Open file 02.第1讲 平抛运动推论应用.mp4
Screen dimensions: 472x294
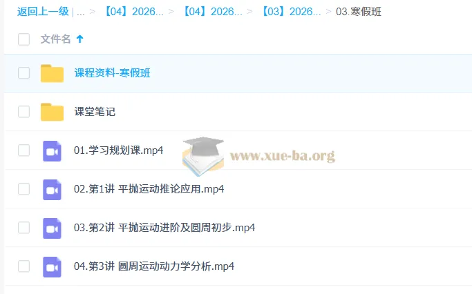point(149,189)
